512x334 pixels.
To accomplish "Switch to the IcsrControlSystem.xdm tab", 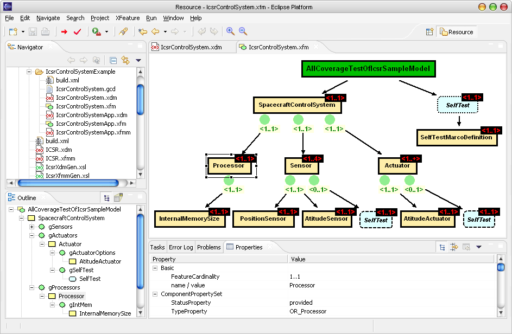I will (x=191, y=47).
